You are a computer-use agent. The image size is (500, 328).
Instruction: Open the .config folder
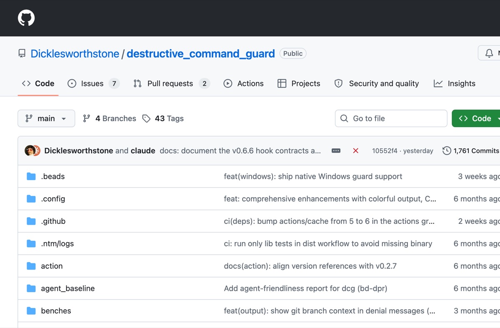pyautogui.click(x=53, y=199)
